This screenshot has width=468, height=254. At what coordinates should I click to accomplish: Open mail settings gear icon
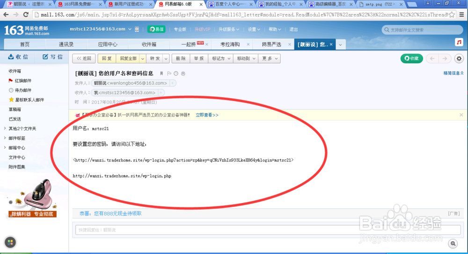(459, 58)
